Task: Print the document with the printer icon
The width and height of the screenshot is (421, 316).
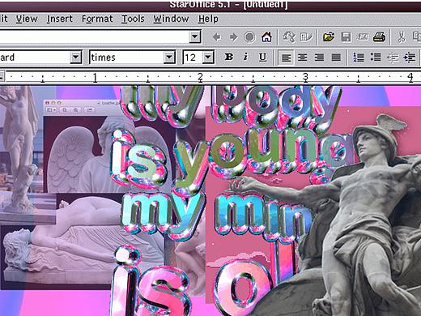Action: tap(379, 36)
